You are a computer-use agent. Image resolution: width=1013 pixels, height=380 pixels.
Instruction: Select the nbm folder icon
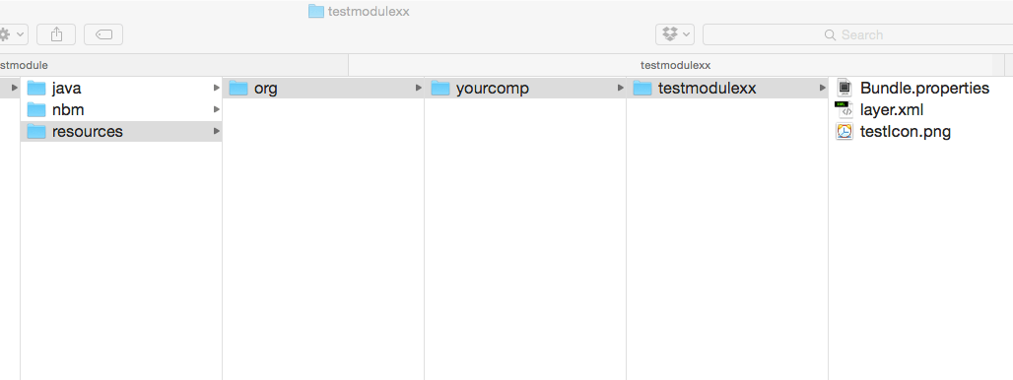tap(36, 109)
